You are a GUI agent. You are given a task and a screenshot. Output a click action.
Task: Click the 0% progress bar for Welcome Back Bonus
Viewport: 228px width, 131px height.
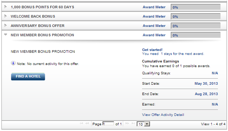(196, 17)
